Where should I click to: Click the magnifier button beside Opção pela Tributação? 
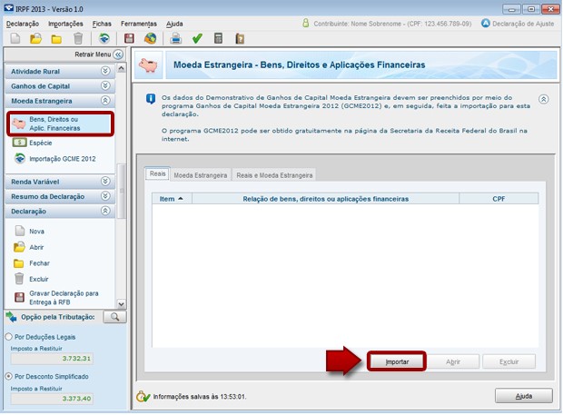[x=114, y=317]
